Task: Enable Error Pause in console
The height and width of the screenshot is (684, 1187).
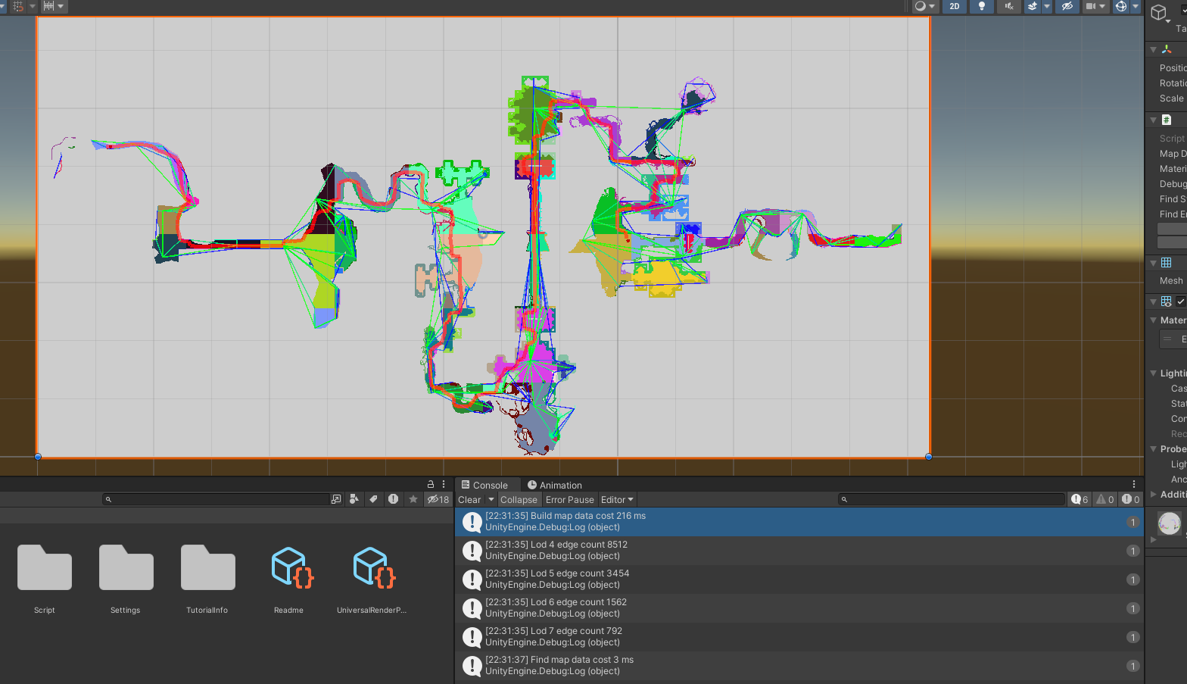Action: tap(569, 500)
